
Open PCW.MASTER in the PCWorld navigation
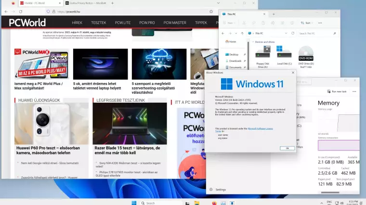point(175,23)
